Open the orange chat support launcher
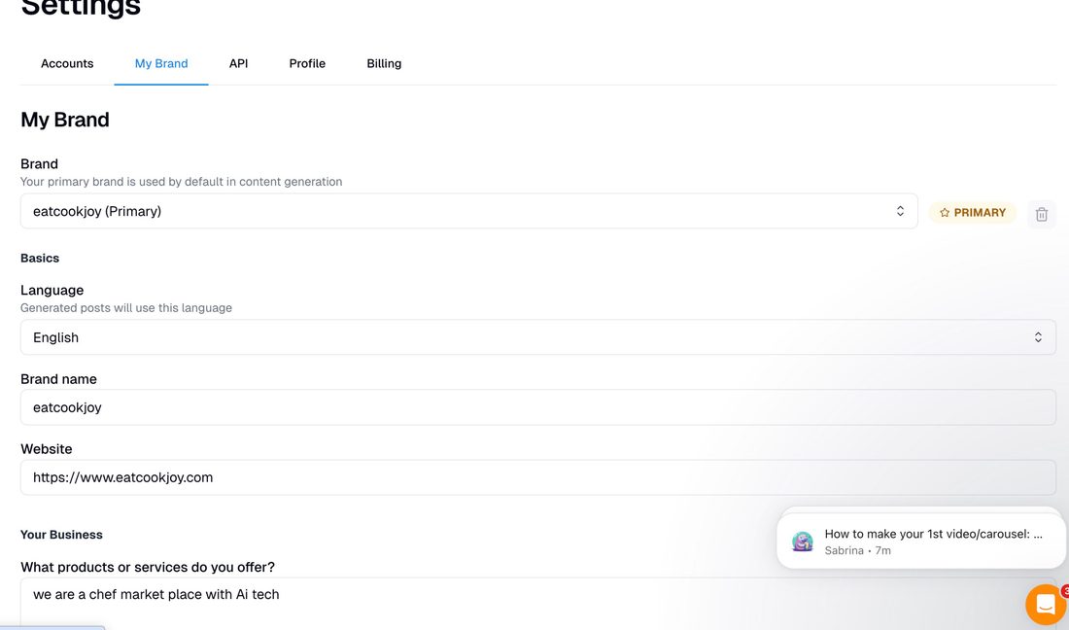The width and height of the screenshot is (1069, 630). click(1046, 604)
